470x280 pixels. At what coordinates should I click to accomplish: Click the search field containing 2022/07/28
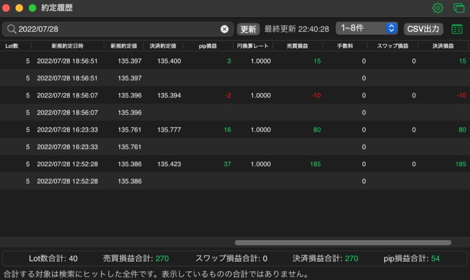(x=117, y=29)
